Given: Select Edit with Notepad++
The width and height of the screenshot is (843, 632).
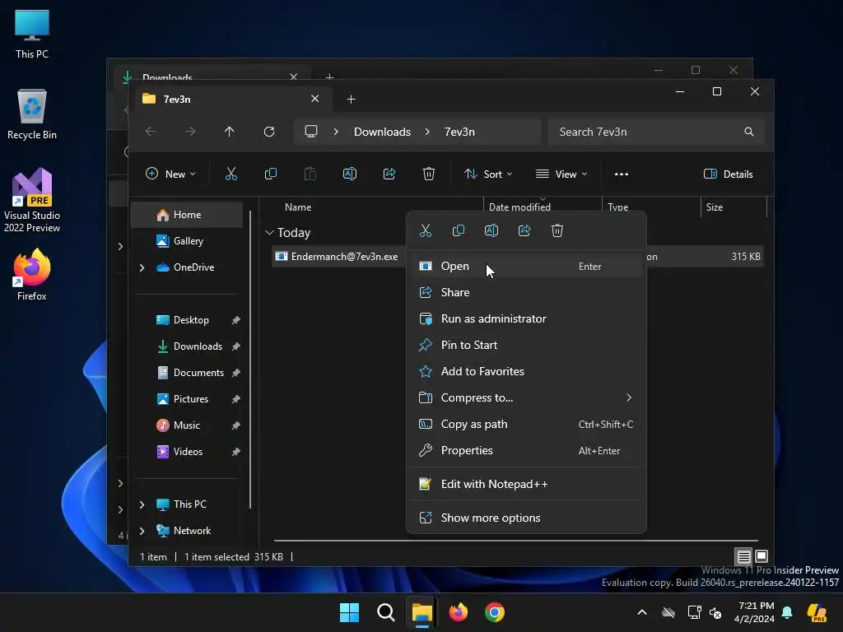Looking at the screenshot, I should 526,484.
